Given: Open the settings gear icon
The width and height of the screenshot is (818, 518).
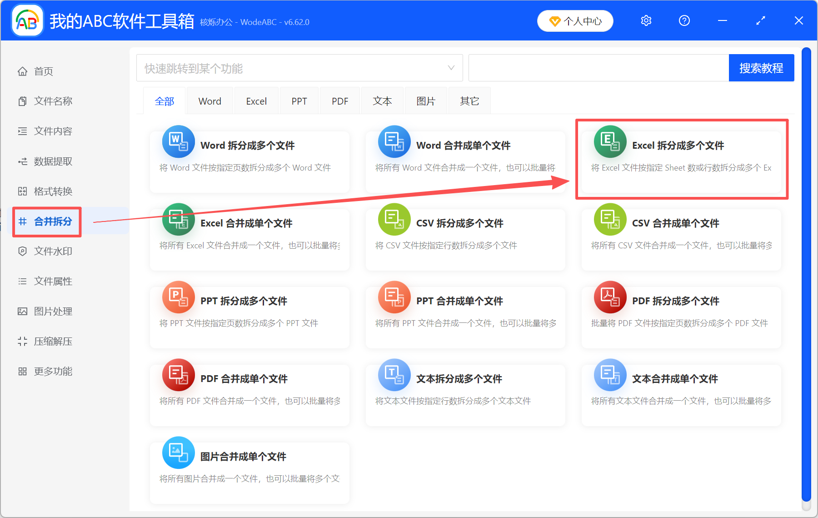Looking at the screenshot, I should [x=646, y=20].
